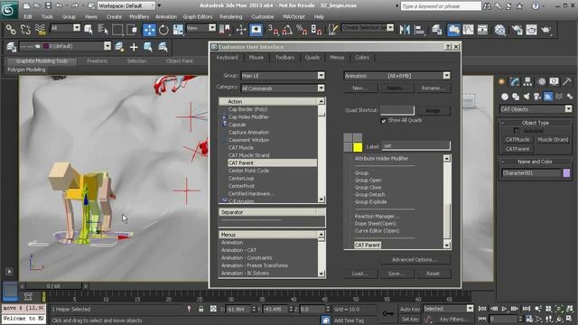
Task: Click the Reset button in dialog
Action: [433, 274]
